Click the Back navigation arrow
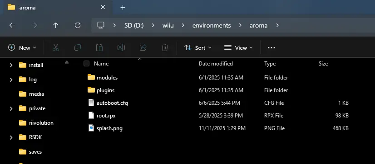The width and height of the screenshot is (375, 164). (x=12, y=25)
